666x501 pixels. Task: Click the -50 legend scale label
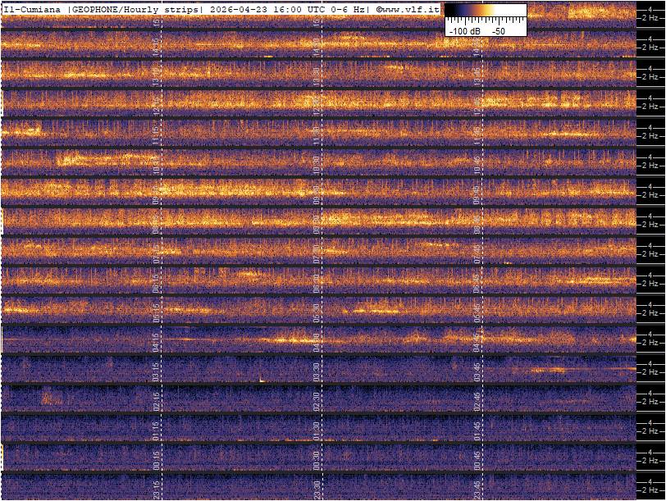pyautogui.click(x=498, y=30)
